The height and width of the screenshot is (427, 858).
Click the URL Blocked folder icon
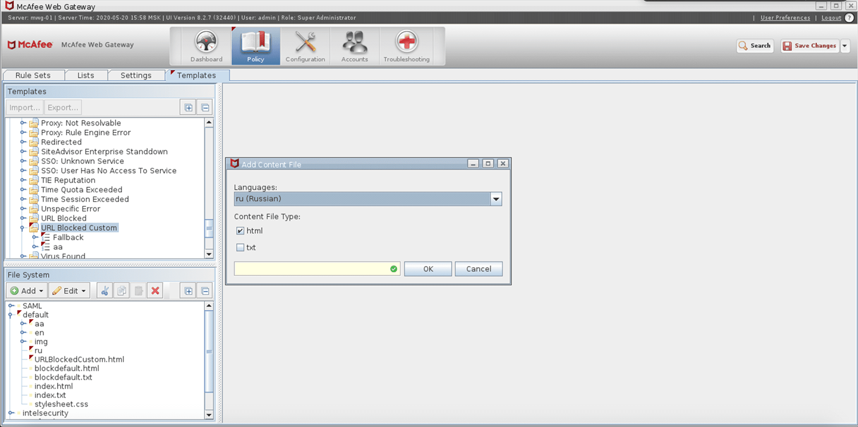(x=34, y=218)
